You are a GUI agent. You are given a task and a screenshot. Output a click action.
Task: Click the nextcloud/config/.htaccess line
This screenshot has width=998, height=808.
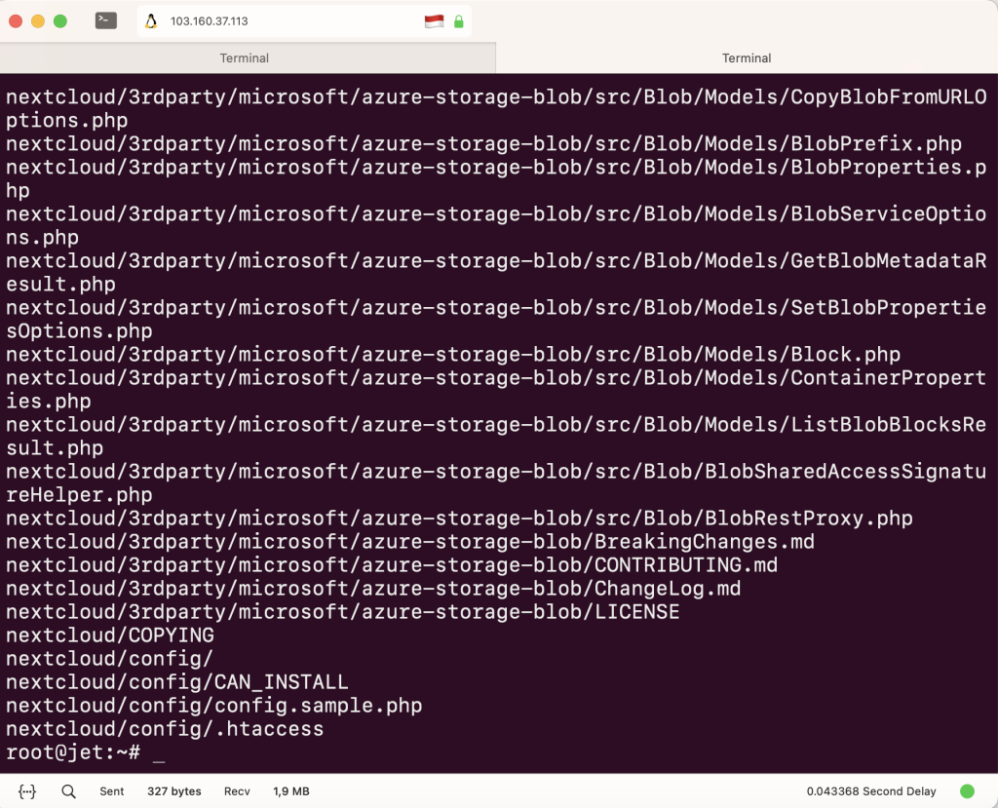165,729
